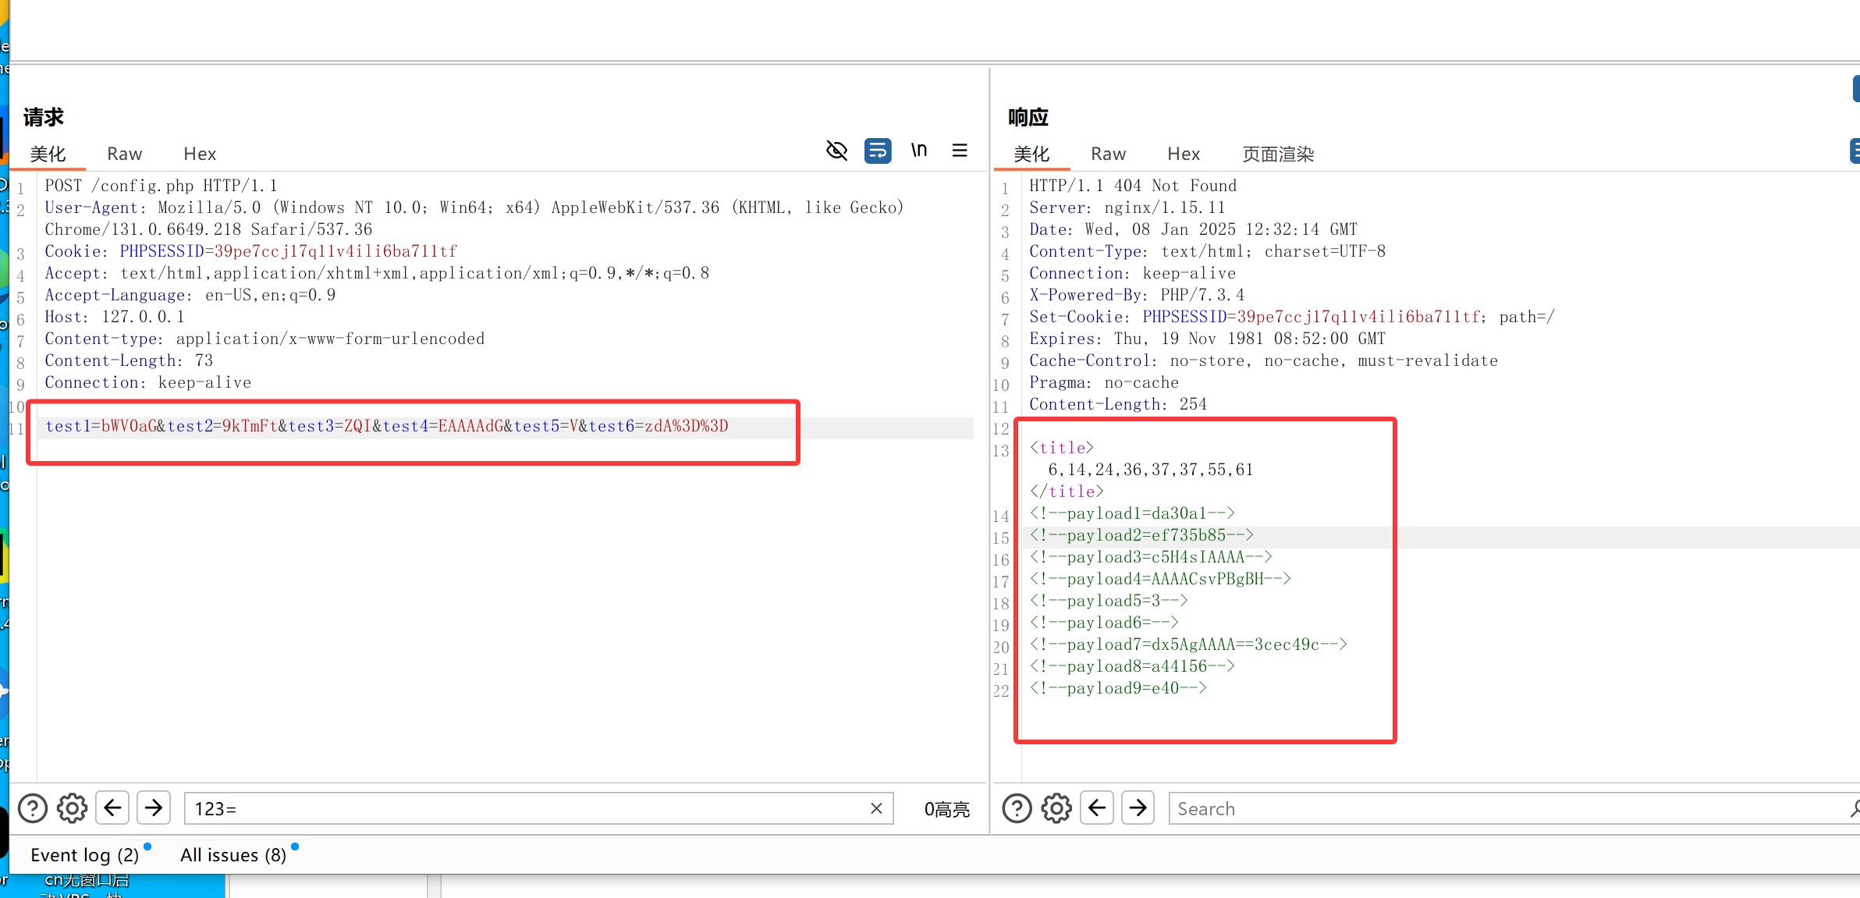
Task: Open All issues (8) panel
Action: [233, 855]
